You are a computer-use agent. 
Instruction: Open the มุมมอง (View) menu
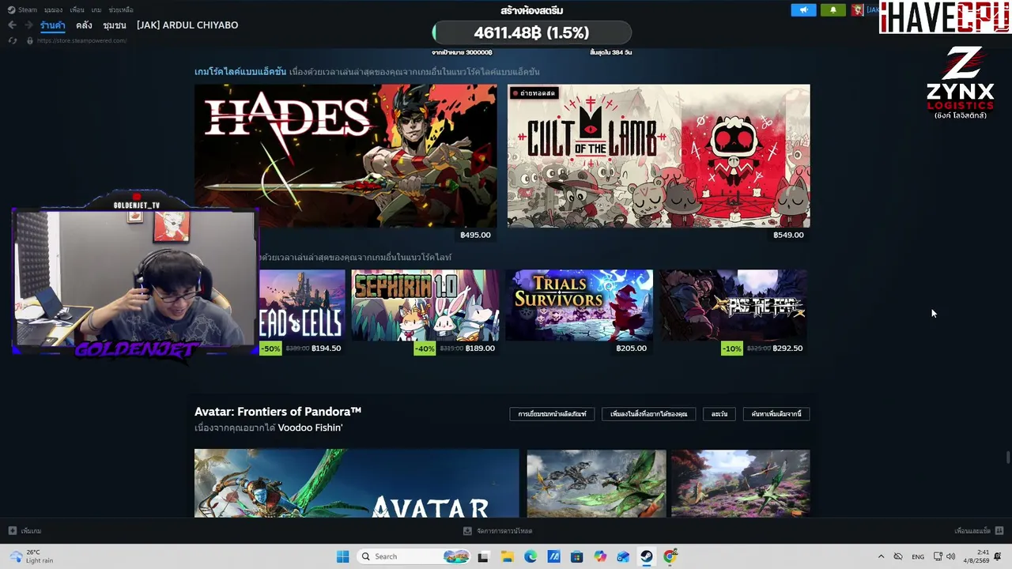(53, 10)
